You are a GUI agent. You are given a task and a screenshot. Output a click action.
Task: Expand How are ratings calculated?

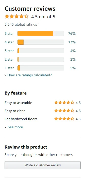pos(29,75)
